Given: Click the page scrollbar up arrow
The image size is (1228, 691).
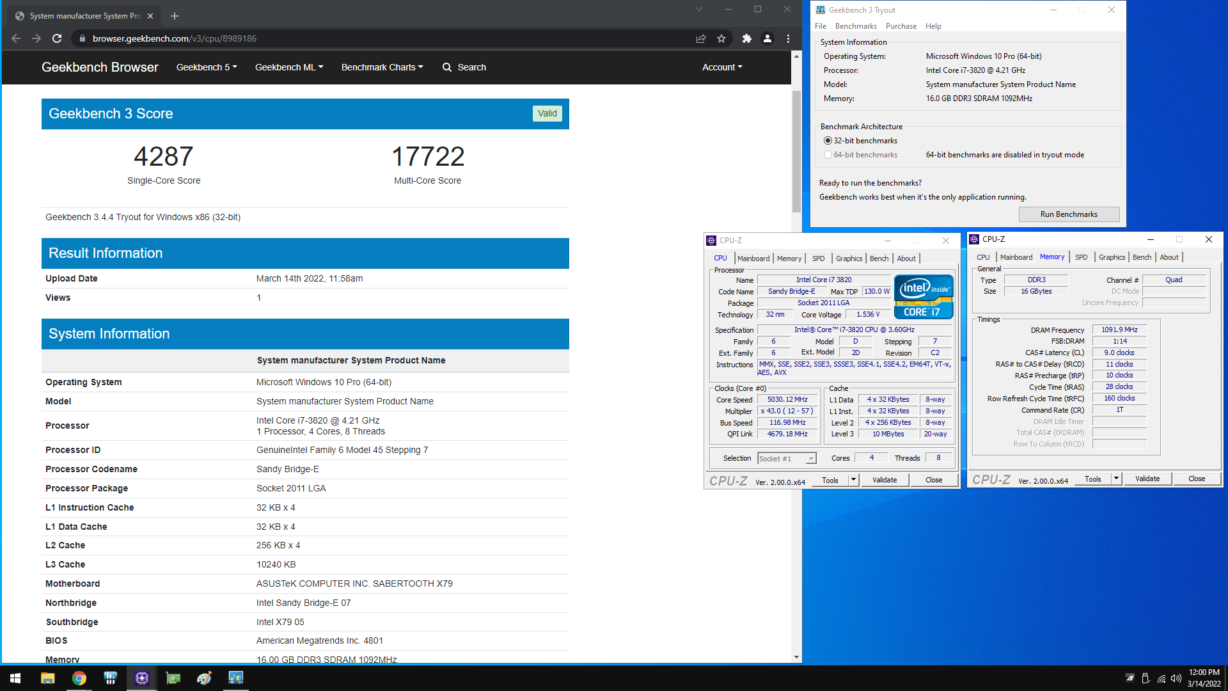Looking at the screenshot, I should (x=796, y=56).
